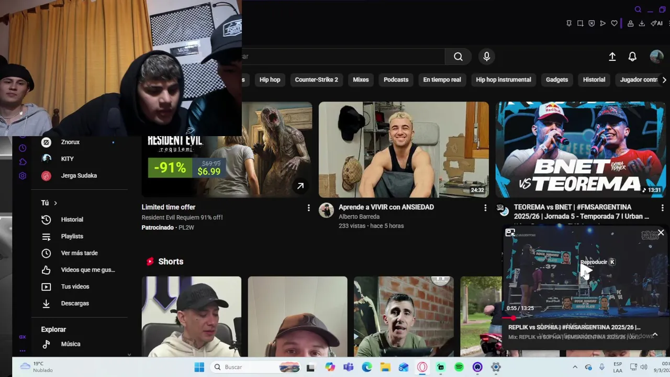Open browser downloads icon
The width and height of the screenshot is (670, 377).
tap(642, 23)
